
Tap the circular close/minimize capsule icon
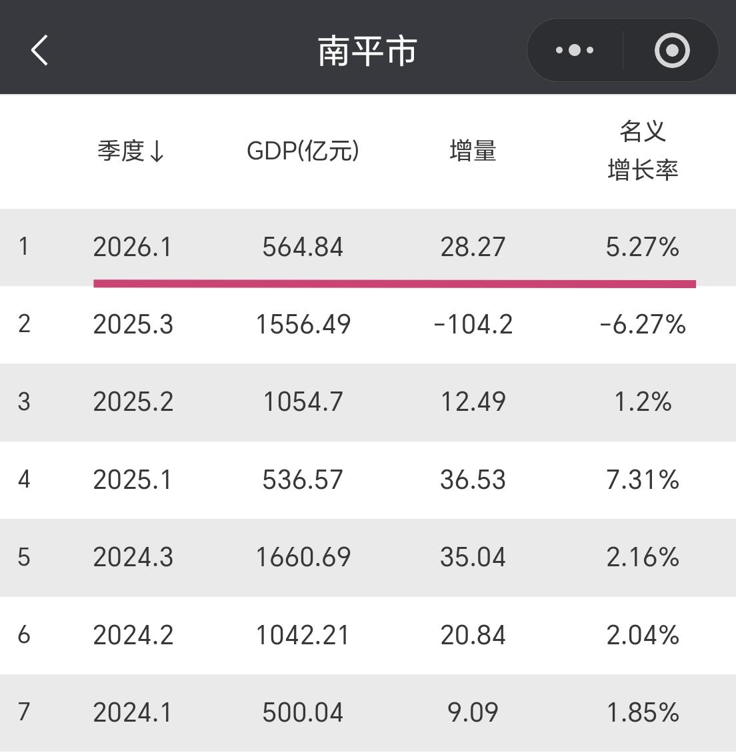(672, 49)
